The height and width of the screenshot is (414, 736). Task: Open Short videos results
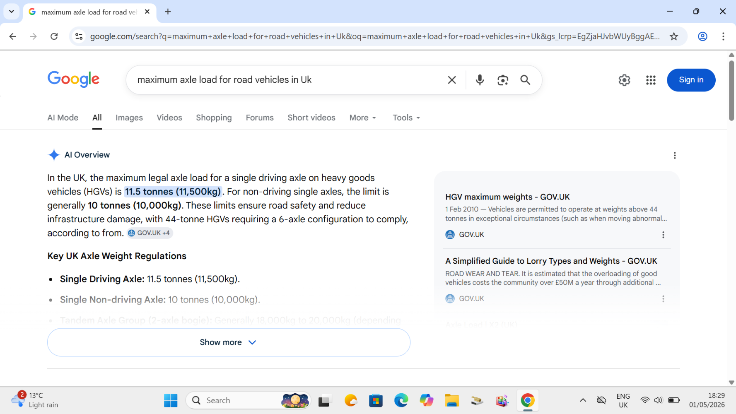point(311,118)
